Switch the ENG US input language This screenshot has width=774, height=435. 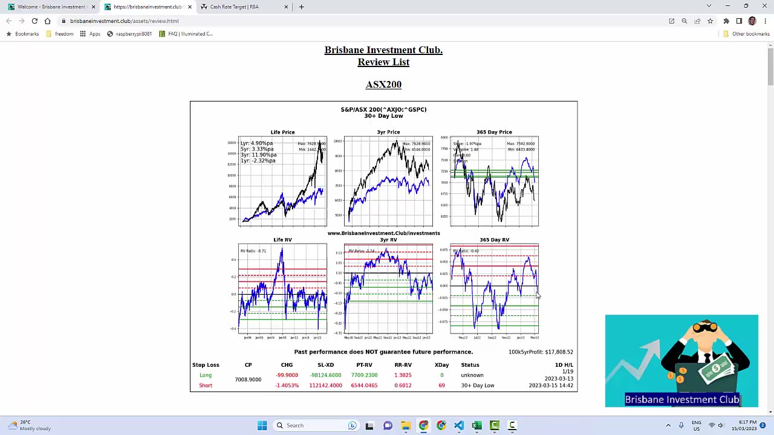[x=697, y=425]
